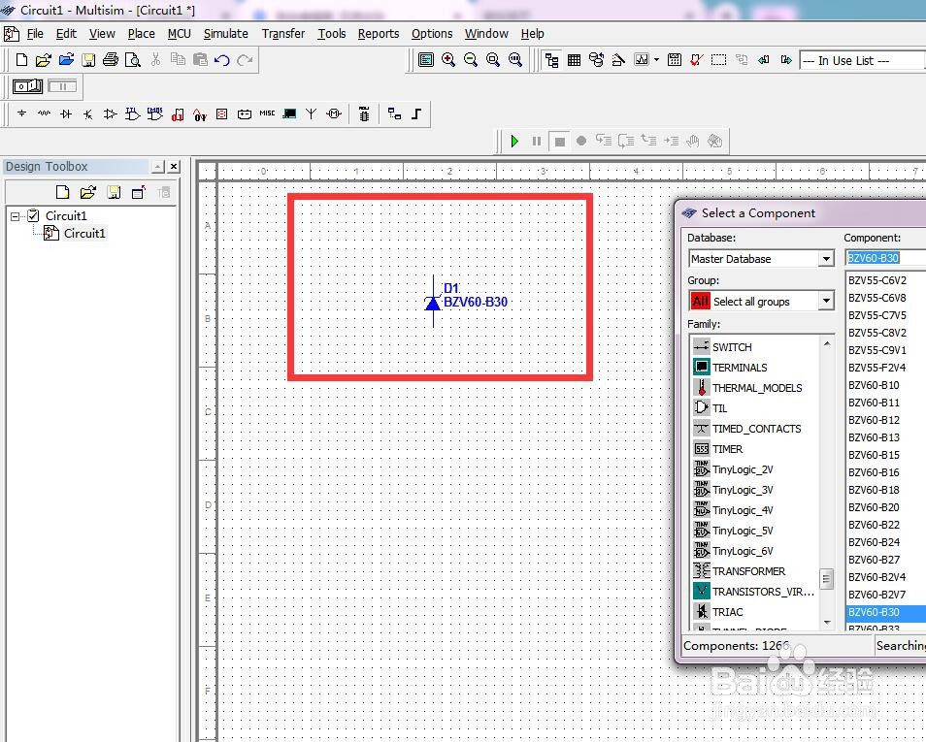Click the Component name input field
Viewport: 926px width, 742px height.
886,258
